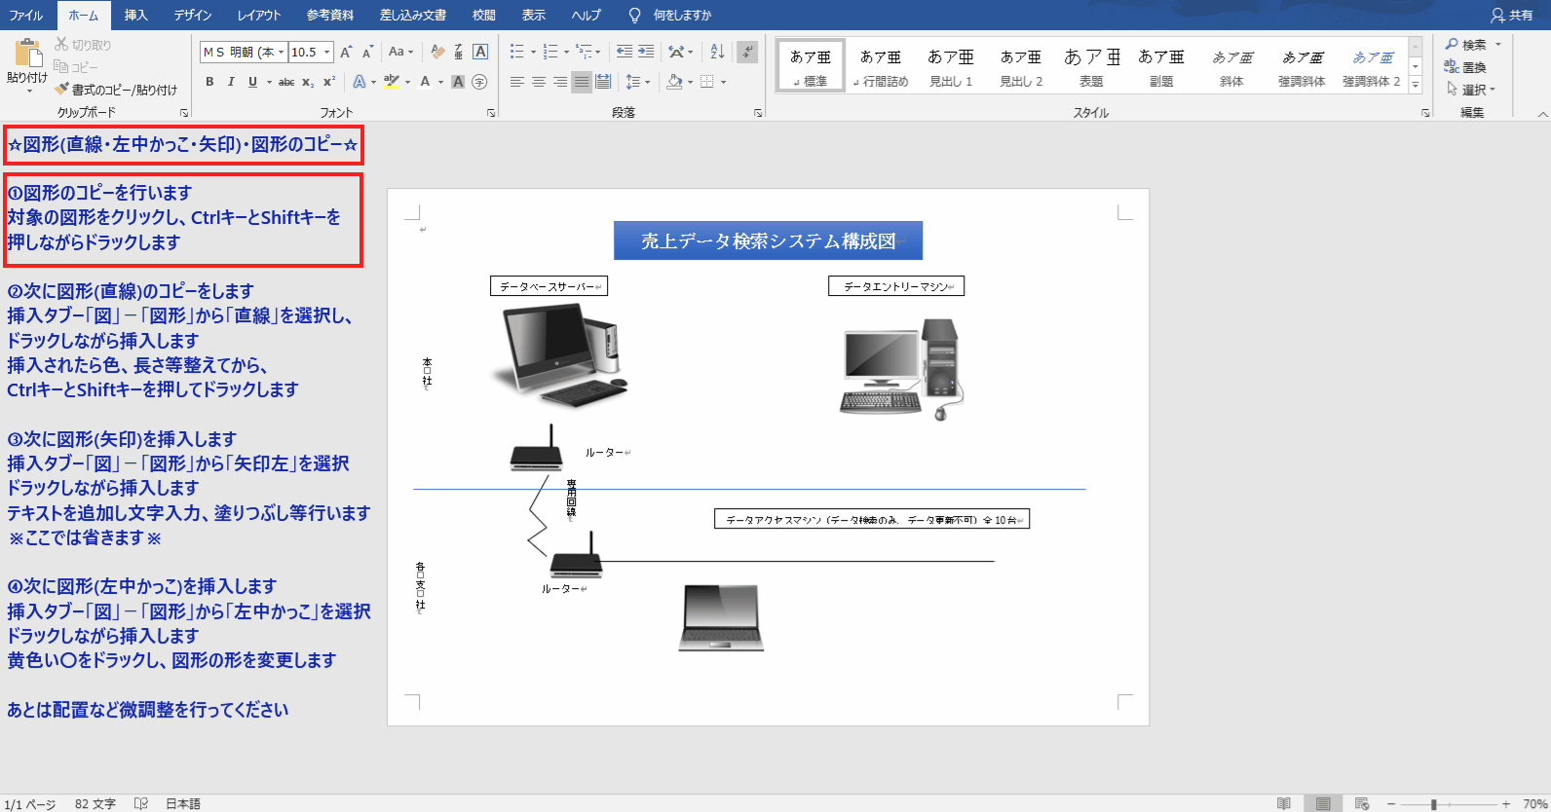
Task: Apply the 見出し 1 heading style
Action: coord(951,67)
